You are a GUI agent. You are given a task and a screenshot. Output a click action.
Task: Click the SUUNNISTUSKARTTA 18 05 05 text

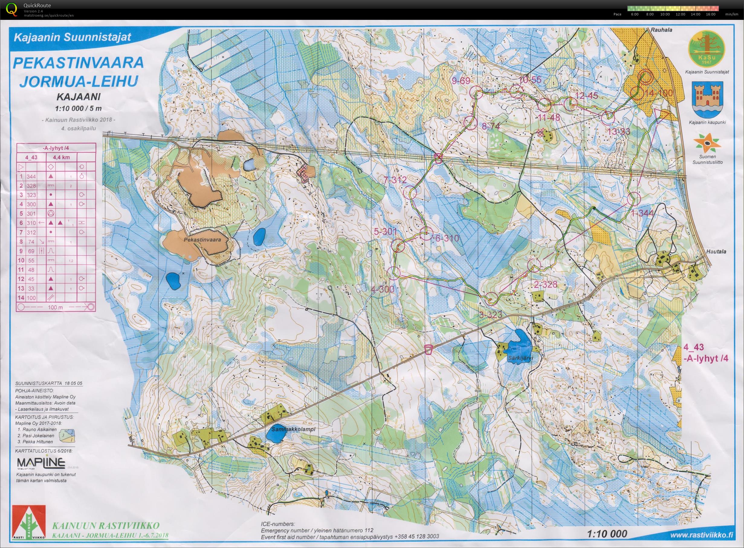click(48, 384)
